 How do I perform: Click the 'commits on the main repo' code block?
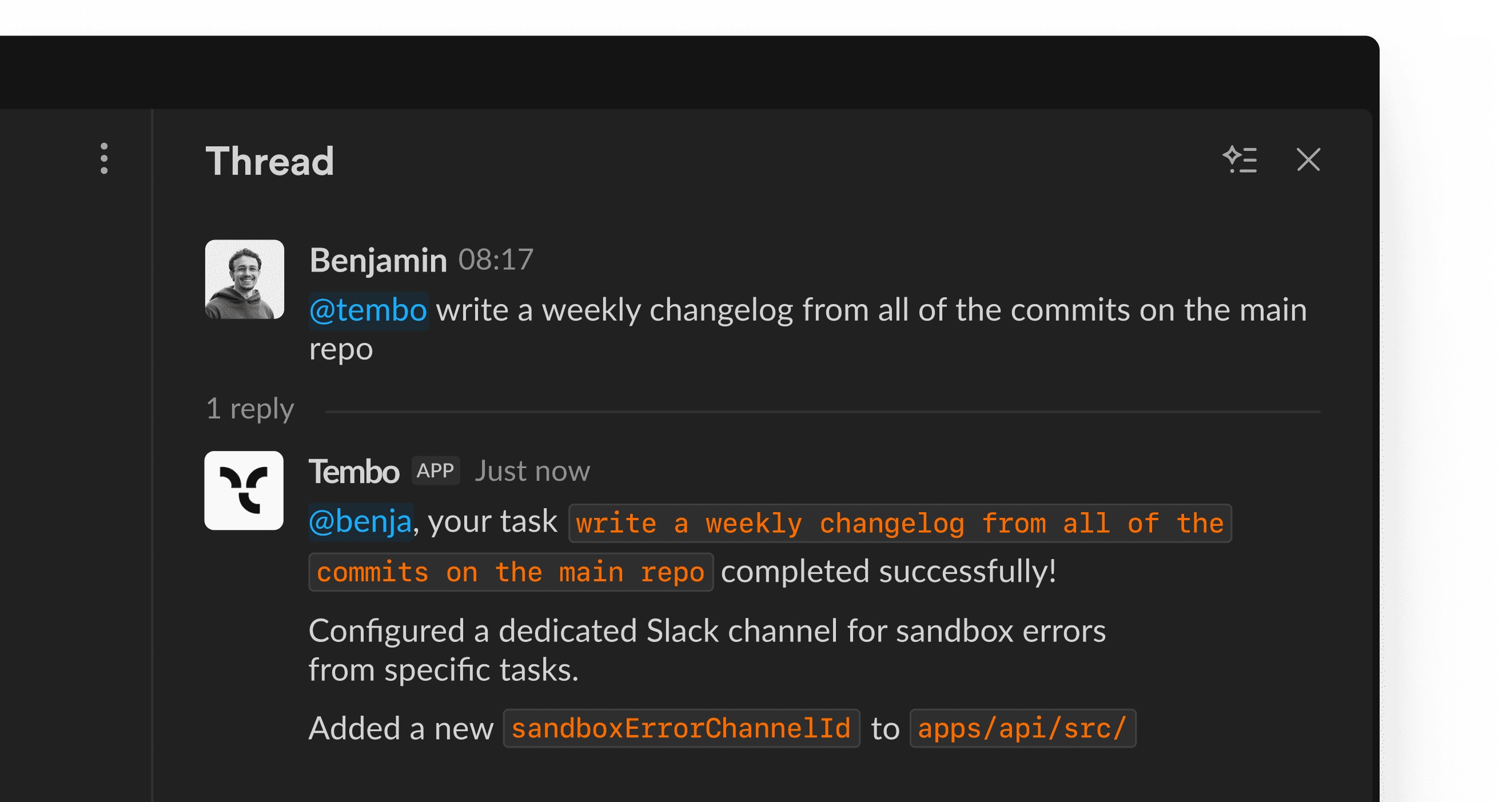pyautogui.click(x=510, y=572)
